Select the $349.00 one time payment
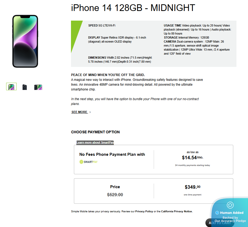This screenshot has height=227, width=248. (193, 187)
